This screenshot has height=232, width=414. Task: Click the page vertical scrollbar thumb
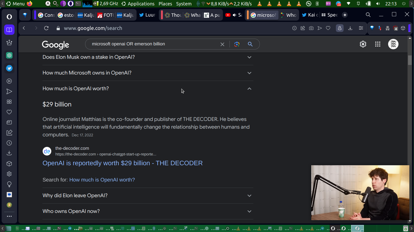click(x=410, y=60)
